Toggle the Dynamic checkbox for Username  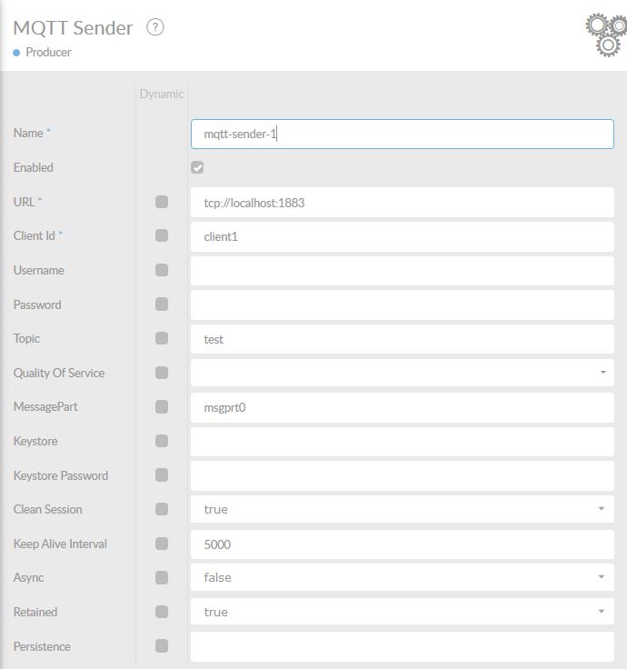pos(162,270)
